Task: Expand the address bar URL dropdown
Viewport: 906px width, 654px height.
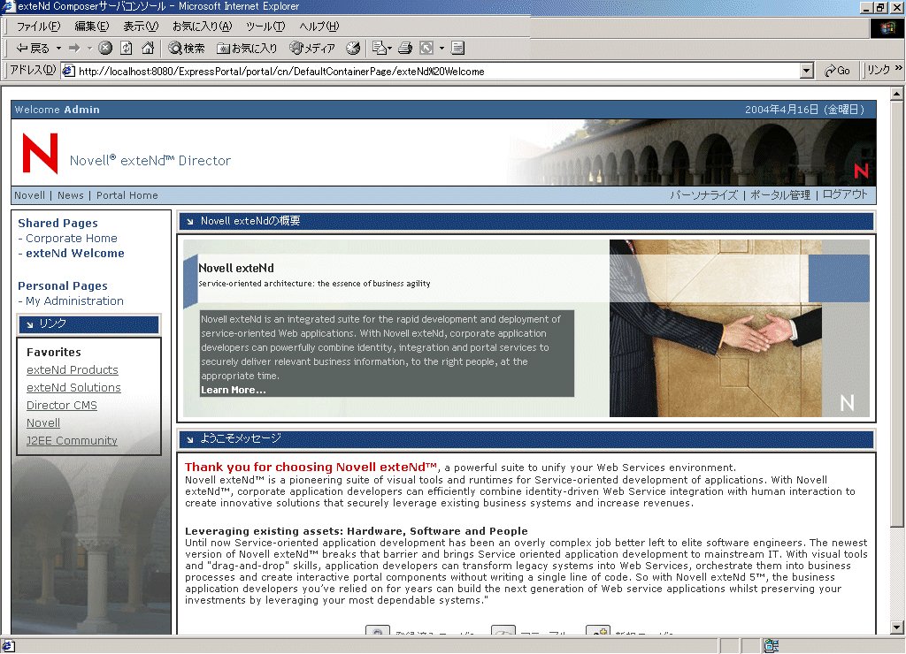Action: point(807,71)
